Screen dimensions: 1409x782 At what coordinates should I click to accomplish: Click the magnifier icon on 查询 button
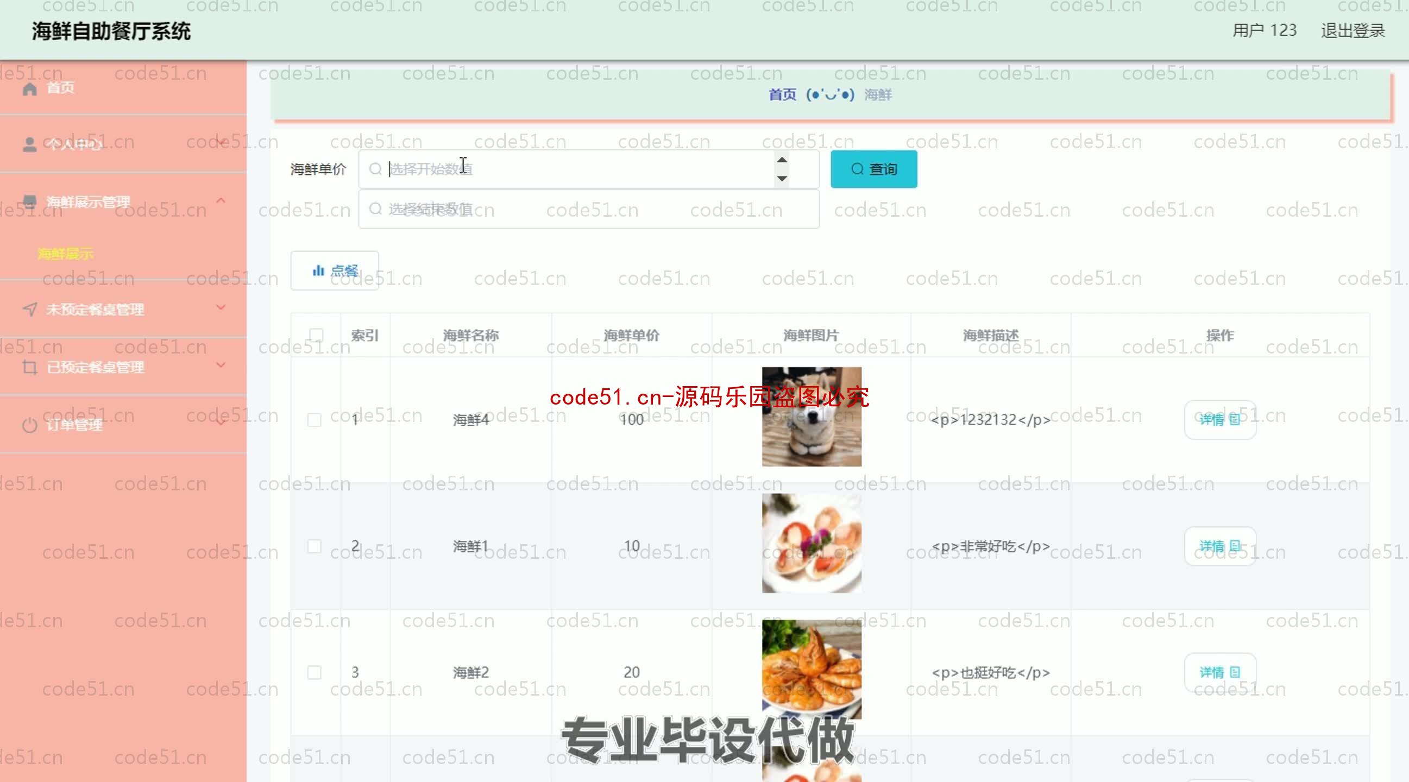(x=857, y=169)
